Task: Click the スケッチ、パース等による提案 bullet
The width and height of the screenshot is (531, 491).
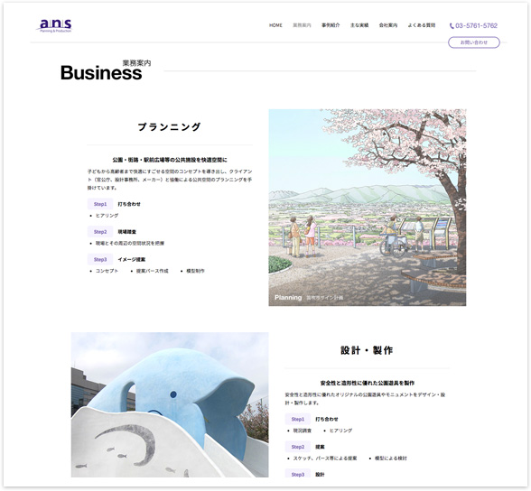Action: tap(325, 459)
